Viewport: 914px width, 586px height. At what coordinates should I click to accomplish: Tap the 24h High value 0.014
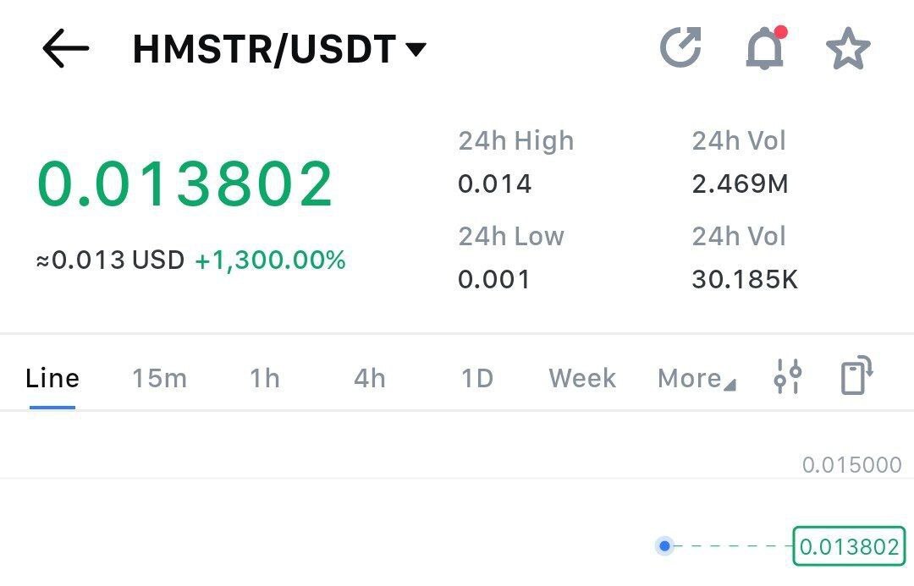pyautogui.click(x=495, y=183)
